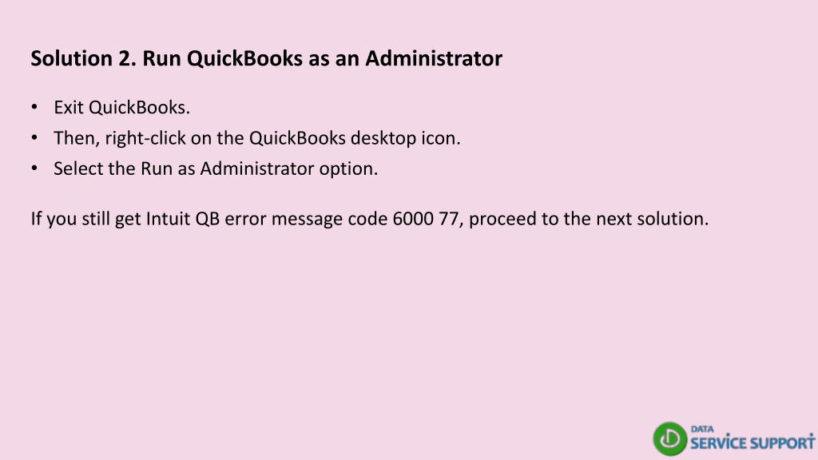Click the word Administrator in the heading
The image size is (818, 460).
pos(434,57)
